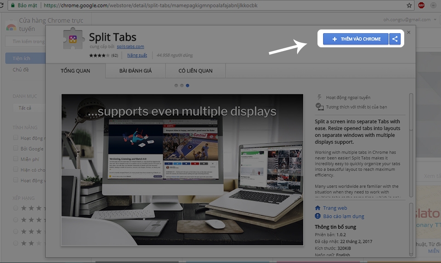Bookmark page with star icon
This screenshot has height=263, width=441.
[409, 6]
